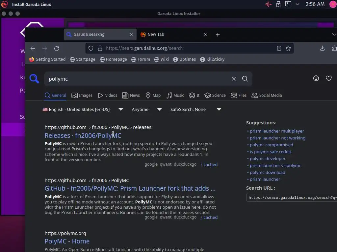Image resolution: width=337 pixels, height=252 pixels.
Task: Expand the system tray chevron
Action: coord(298,4)
